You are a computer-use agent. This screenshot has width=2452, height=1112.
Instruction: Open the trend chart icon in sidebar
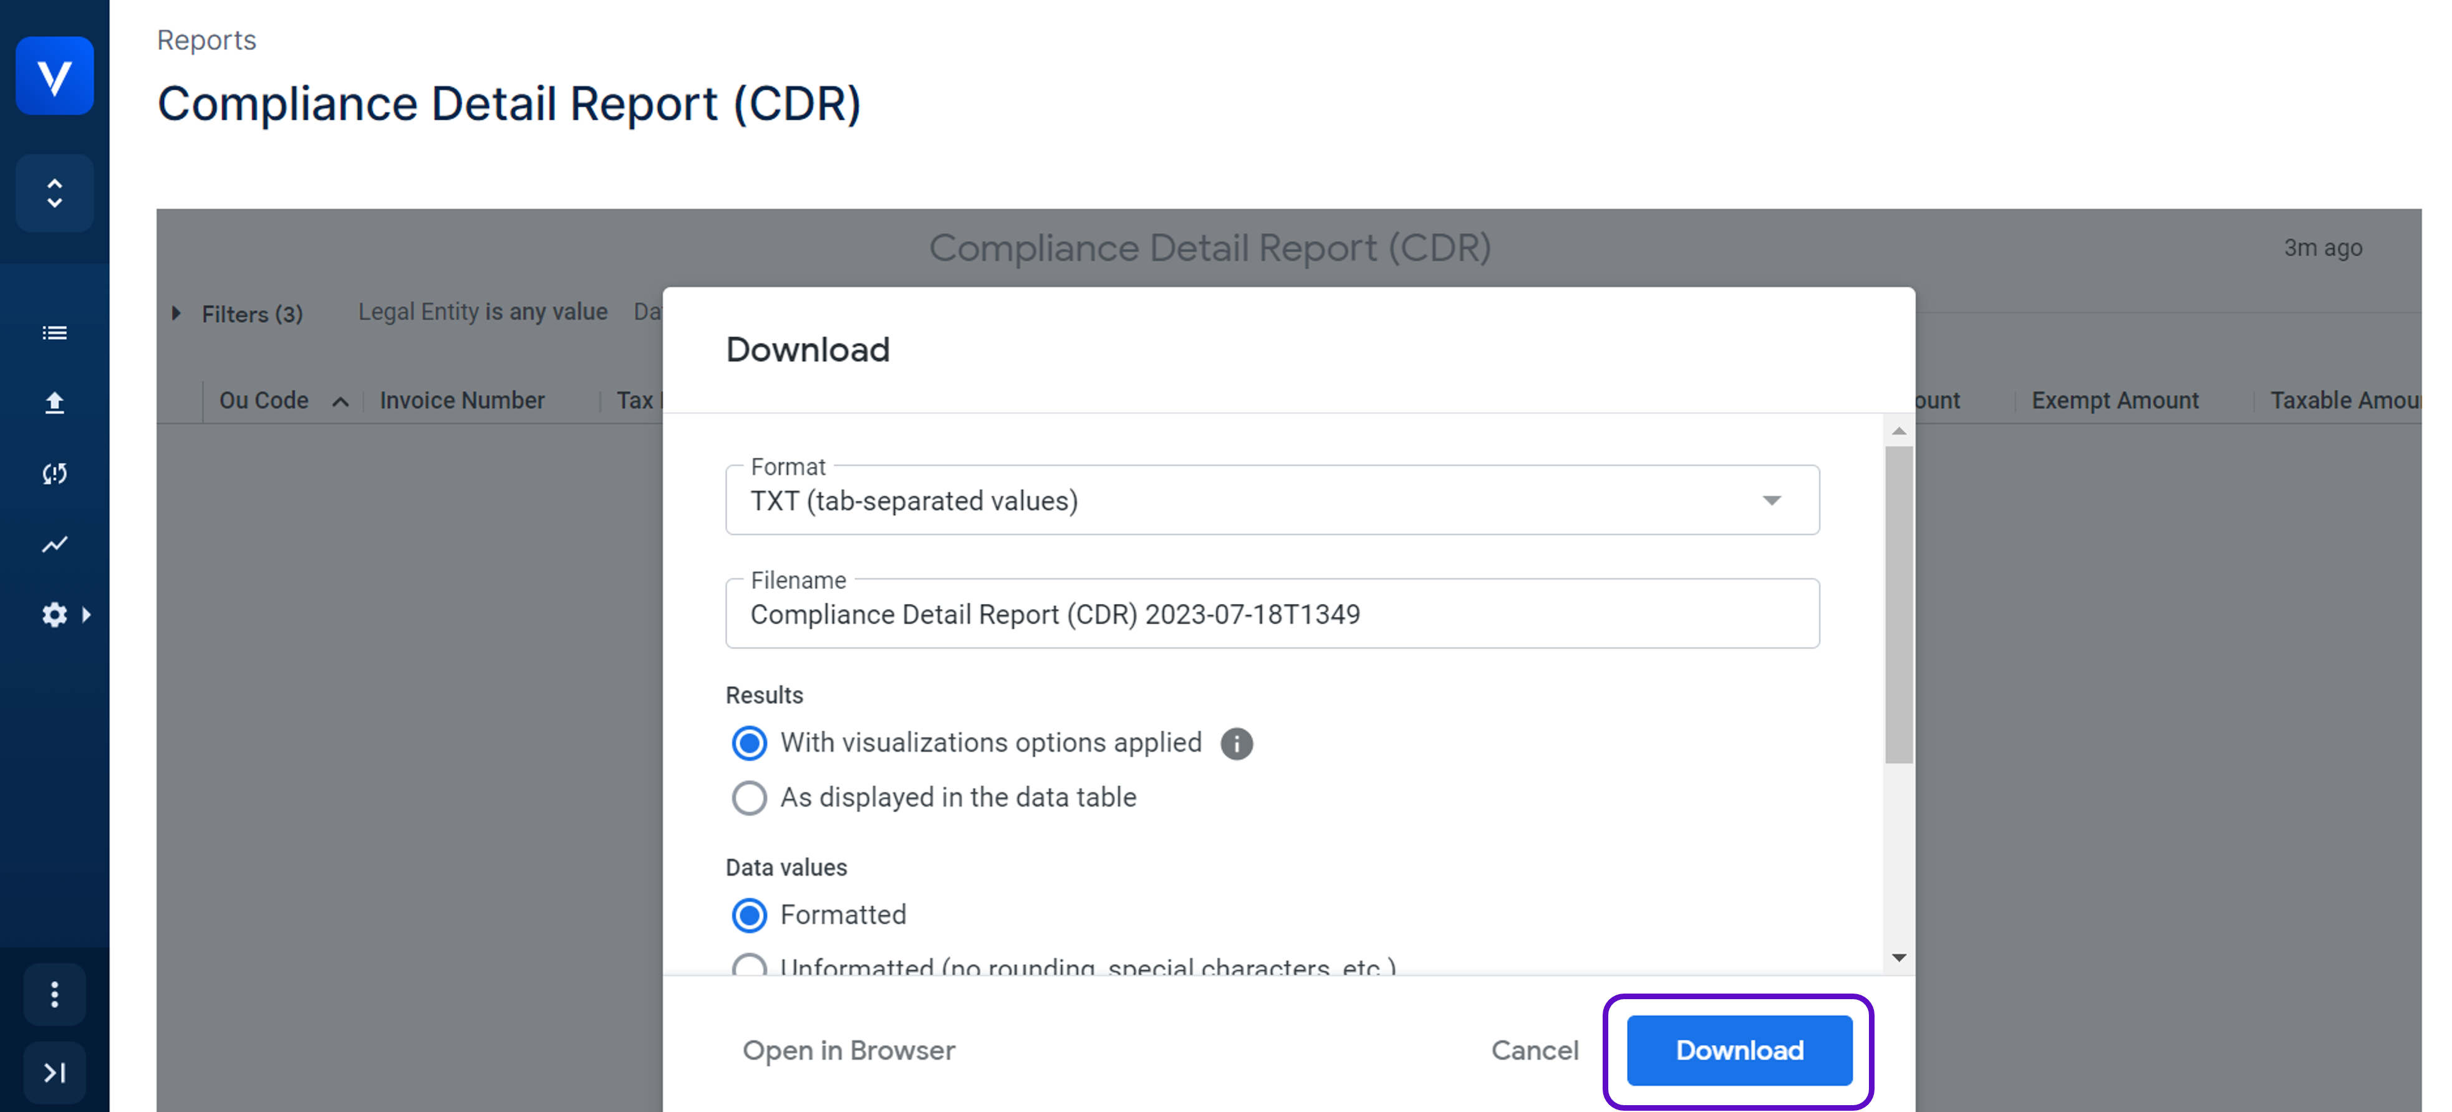click(54, 544)
